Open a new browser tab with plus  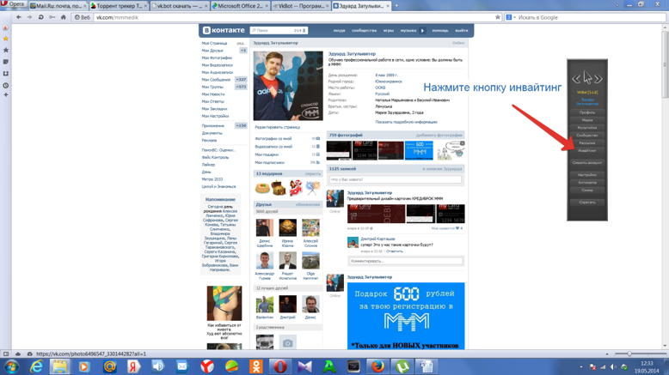pos(396,6)
